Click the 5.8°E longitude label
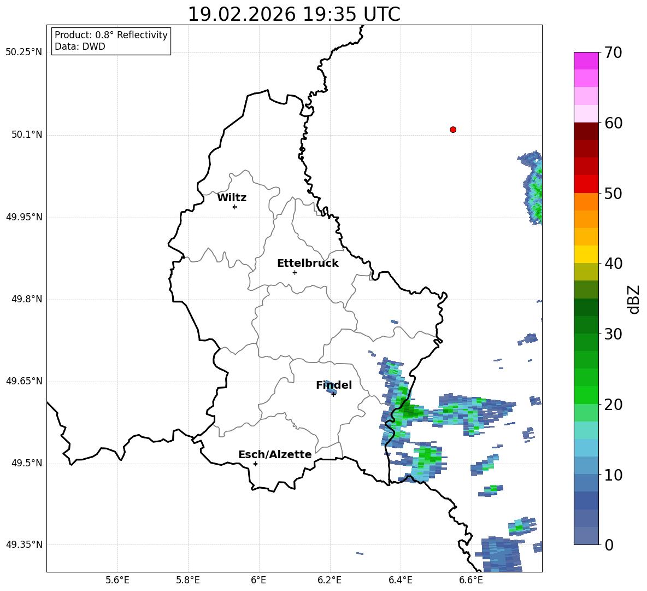The height and width of the screenshot is (591, 647). (x=188, y=581)
